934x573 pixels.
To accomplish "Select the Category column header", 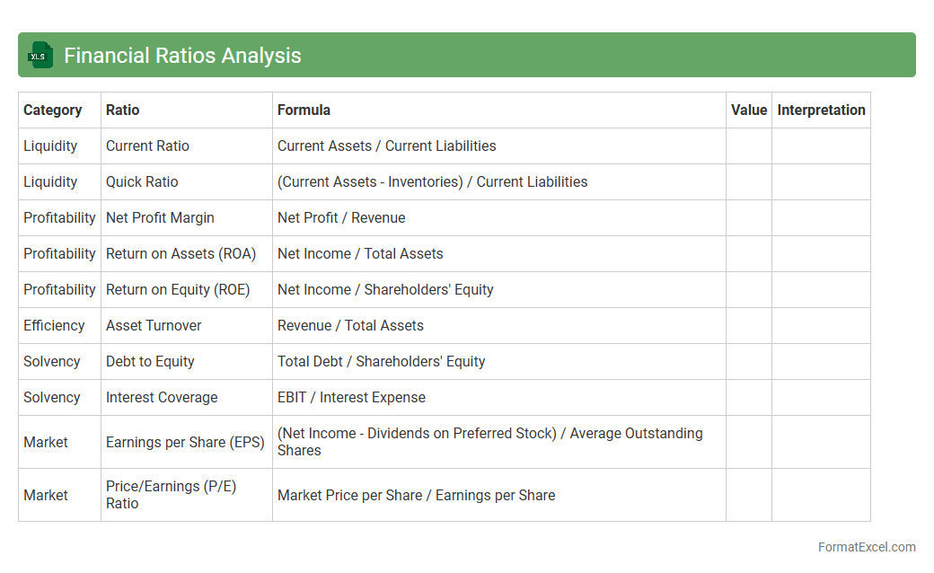I will (52, 110).
